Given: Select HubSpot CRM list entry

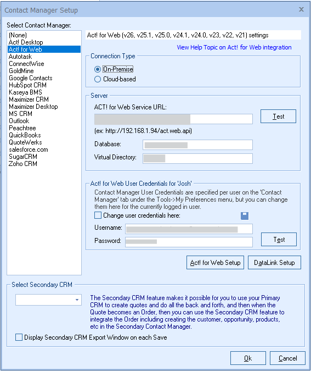Looking at the screenshot, I should coord(44,85).
